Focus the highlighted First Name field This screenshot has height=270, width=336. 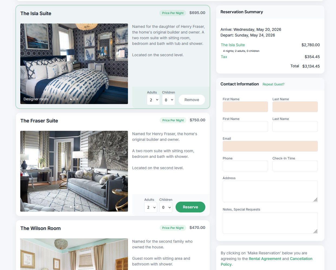245,107
